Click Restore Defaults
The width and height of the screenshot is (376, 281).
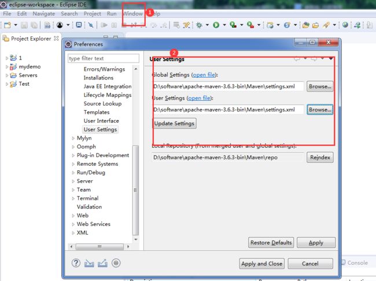click(x=271, y=243)
